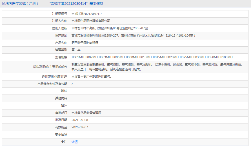Open the 详情 link in the 注 row
The height and width of the screenshot is (148, 251).
point(74,142)
